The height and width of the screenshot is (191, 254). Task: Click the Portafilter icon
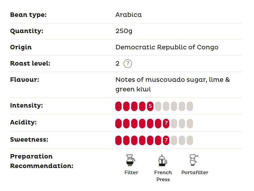[x=194, y=160]
